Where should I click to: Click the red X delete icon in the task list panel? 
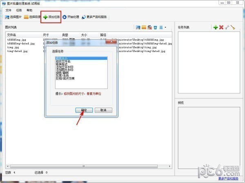(221, 27)
